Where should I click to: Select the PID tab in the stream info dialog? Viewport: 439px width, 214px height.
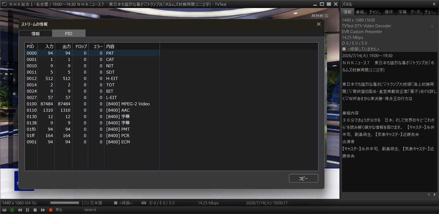(69, 33)
